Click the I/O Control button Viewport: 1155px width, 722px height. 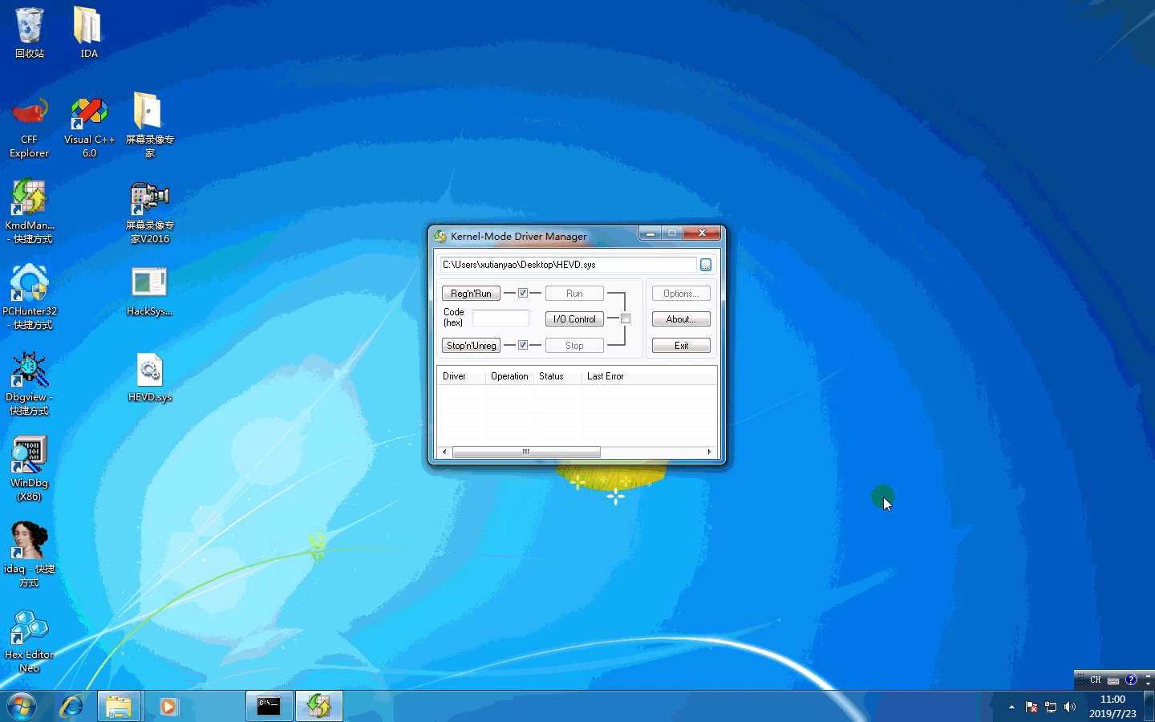tap(574, 319)
